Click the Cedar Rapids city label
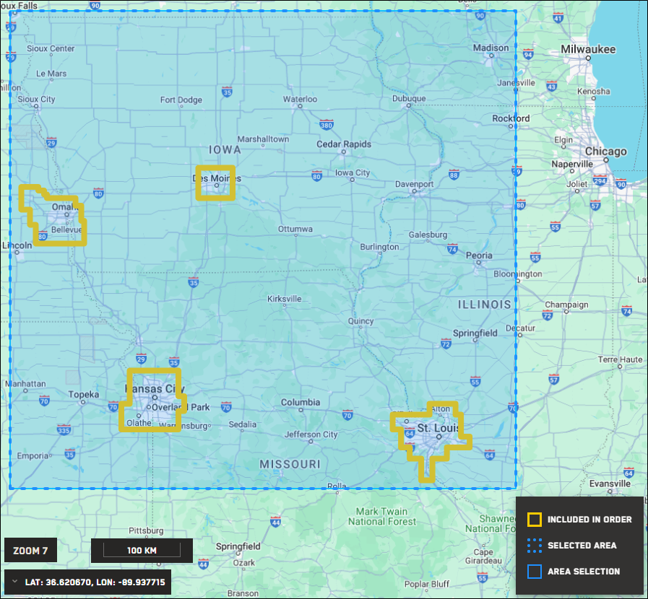Viewport: 648px width, 599px height. coord(344,144)
